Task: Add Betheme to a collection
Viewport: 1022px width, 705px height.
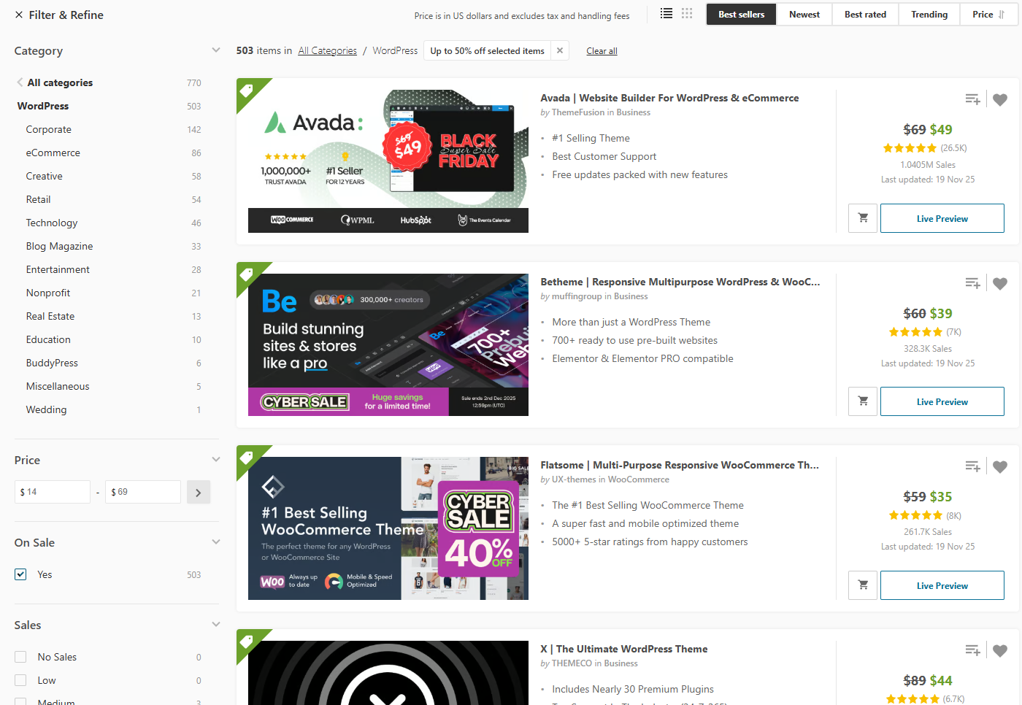Action: pos(972,282)
